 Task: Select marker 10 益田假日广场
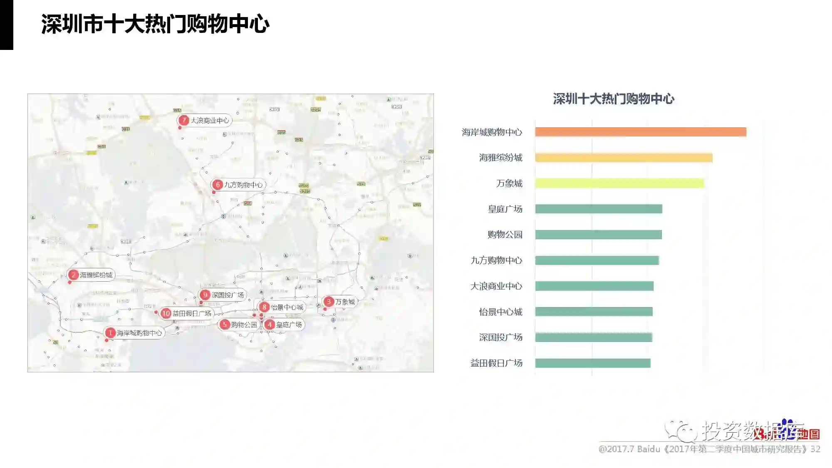(166, 313)
